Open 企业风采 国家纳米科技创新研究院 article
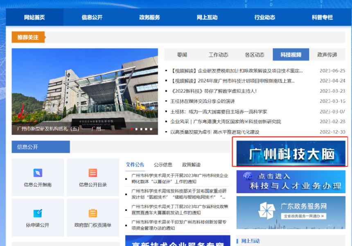The height and width of the screenshot is (246, 352). 226,122
